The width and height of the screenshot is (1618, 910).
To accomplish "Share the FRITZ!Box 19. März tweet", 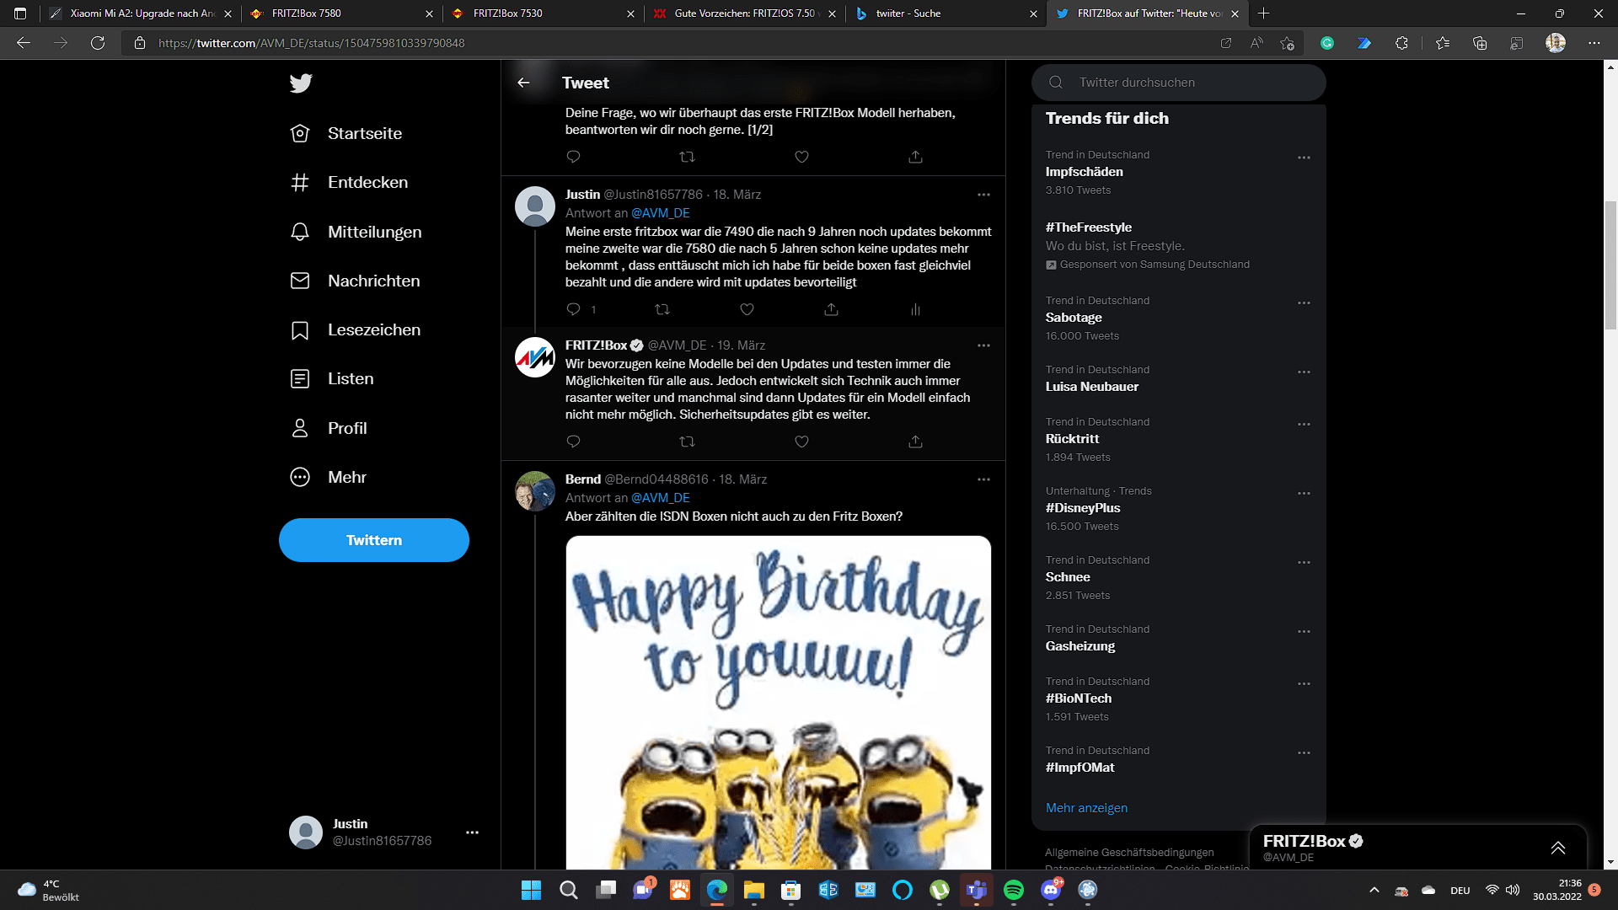I will pos(915,442).
